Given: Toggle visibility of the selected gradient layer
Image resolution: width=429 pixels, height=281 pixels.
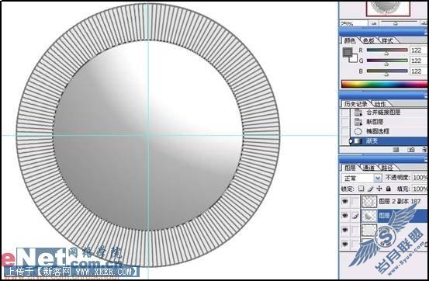Looking at the screenshot, I should tap(345, 216).
